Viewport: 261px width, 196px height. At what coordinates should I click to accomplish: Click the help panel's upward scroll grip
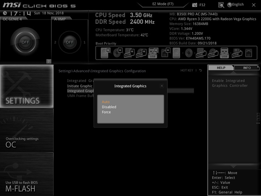tap(233, 72)
